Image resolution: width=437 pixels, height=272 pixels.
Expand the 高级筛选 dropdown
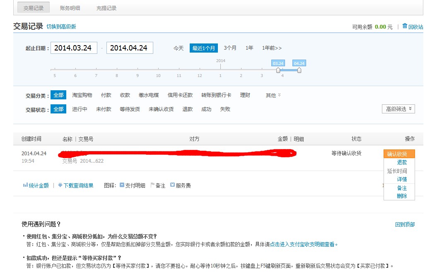point(398,109)
